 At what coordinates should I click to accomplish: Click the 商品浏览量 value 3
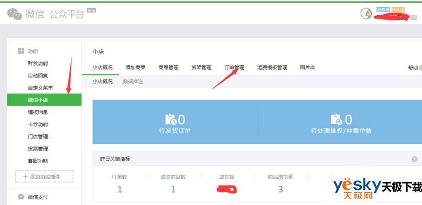pyautogui.click(x=281, y=189)
